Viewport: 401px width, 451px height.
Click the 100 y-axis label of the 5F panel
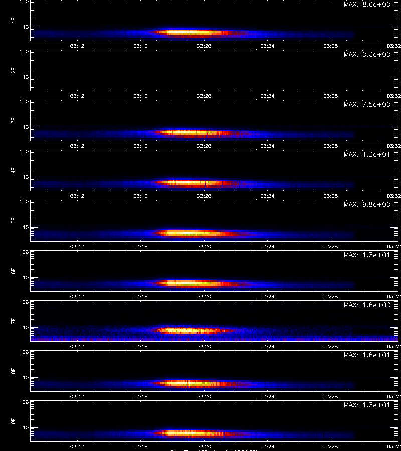pyautogui.click(x=24, y=202)
